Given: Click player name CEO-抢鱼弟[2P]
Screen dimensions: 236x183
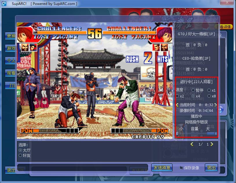Looking at the screenshot, I should pyautogui.click(x=196, y=59).
